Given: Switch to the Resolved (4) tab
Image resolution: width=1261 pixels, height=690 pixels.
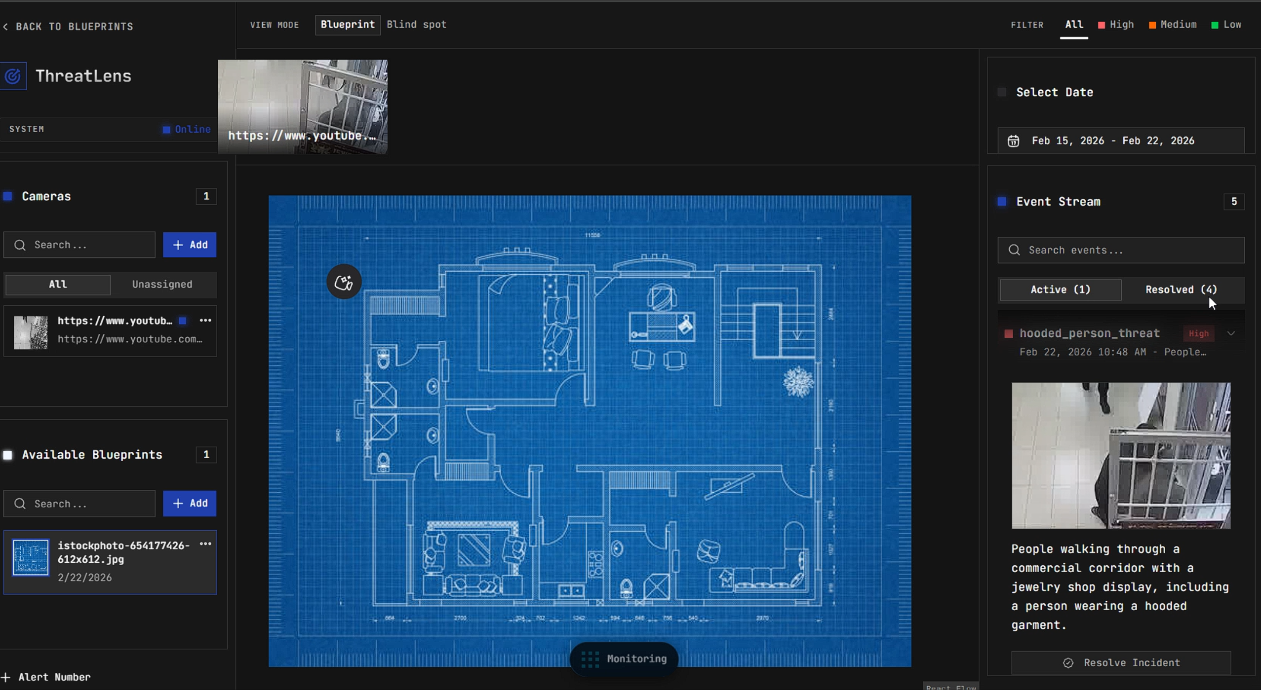Looking at the screenshot, I should (x=1181, y=290).
